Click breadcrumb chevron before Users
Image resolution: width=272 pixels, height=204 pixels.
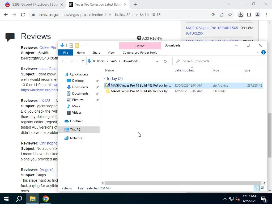pyautogui.click(x=94, y=61)
